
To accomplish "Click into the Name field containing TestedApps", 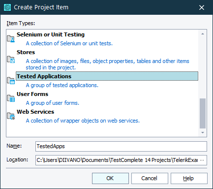I will 121,146.
